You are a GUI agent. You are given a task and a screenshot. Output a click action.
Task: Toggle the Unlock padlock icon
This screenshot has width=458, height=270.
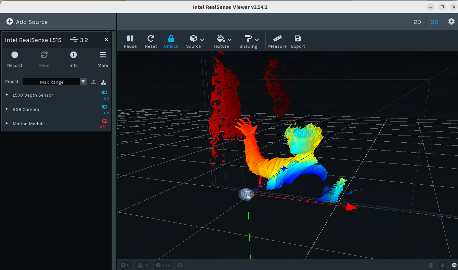pos(171,39)
